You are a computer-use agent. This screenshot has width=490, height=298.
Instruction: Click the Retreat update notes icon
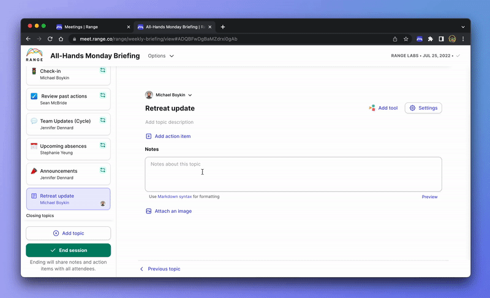pos(34,196)
